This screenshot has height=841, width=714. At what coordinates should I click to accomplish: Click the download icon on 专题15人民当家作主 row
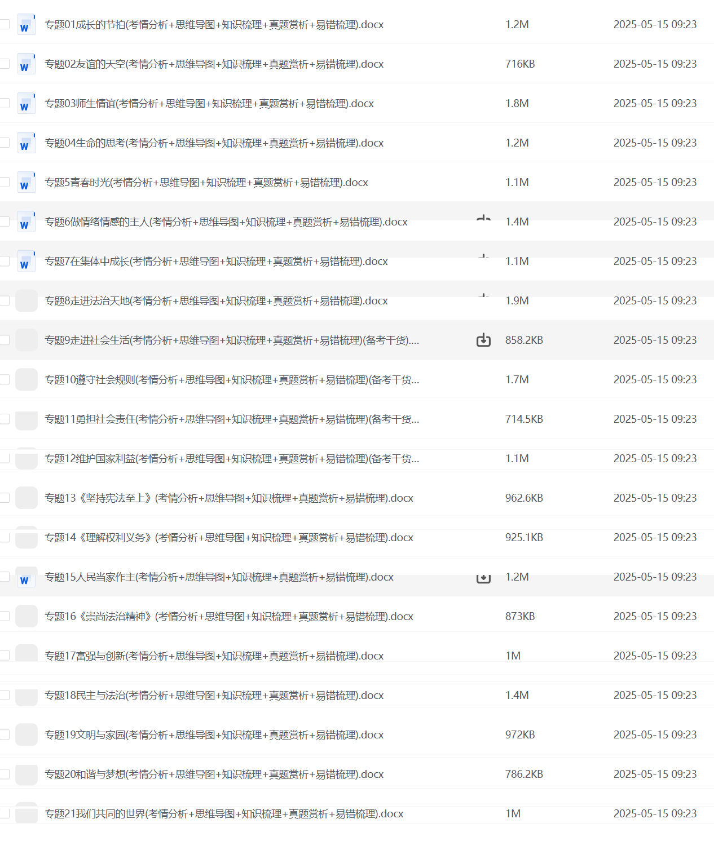(x=483, y=578)
